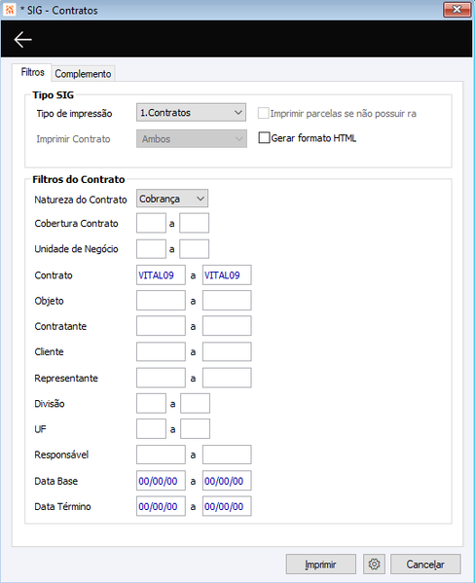Click the first Cobertura Contrato field
This screenshot has width=475, height=583.
coord(151,223)
